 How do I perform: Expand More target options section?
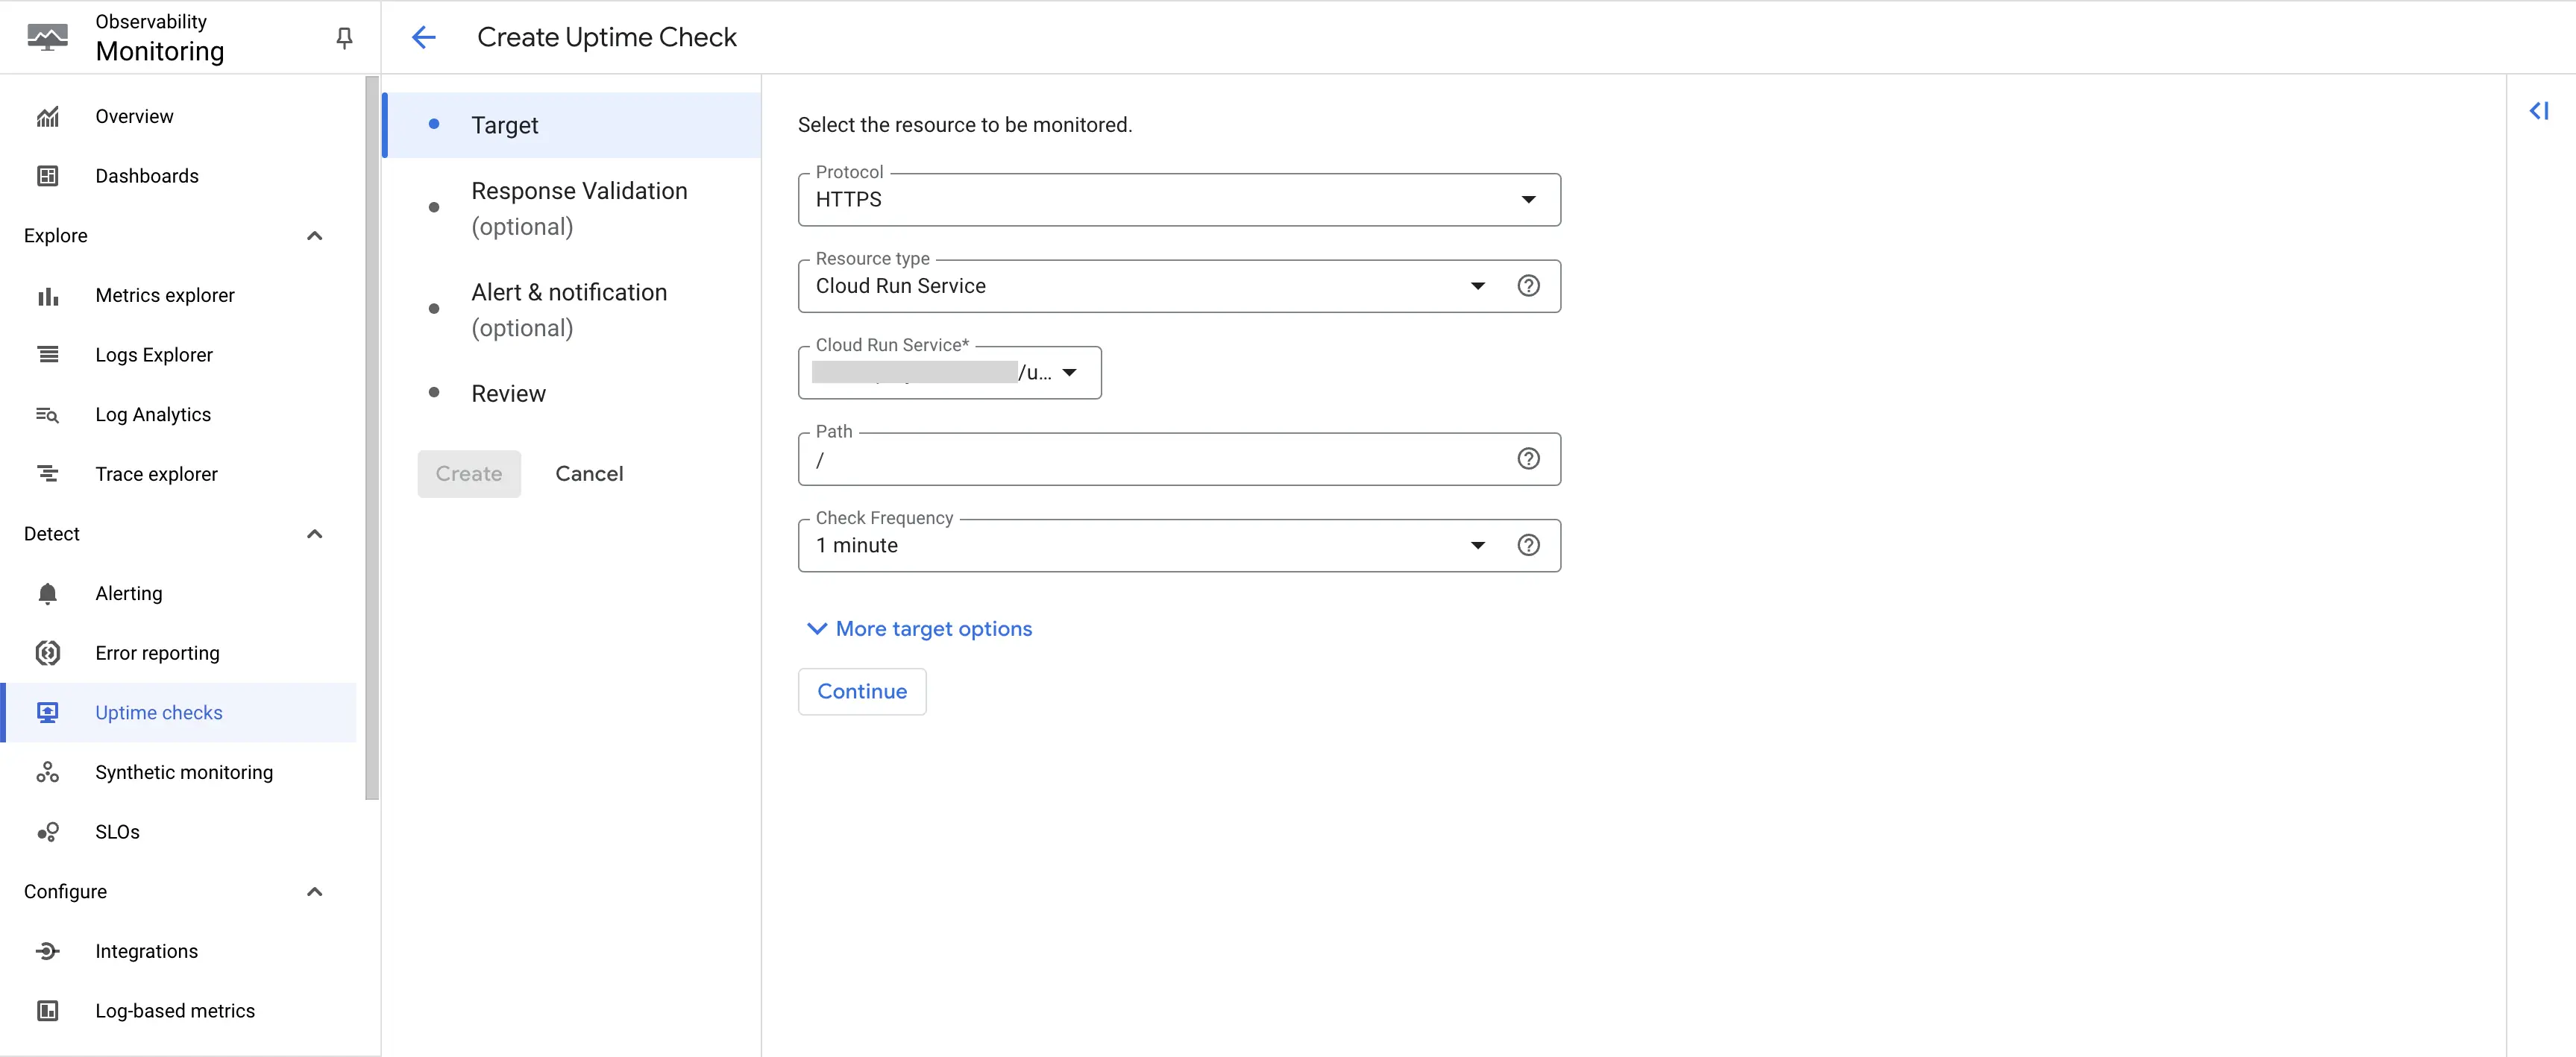pyautogui.click(x=920, y=628)
